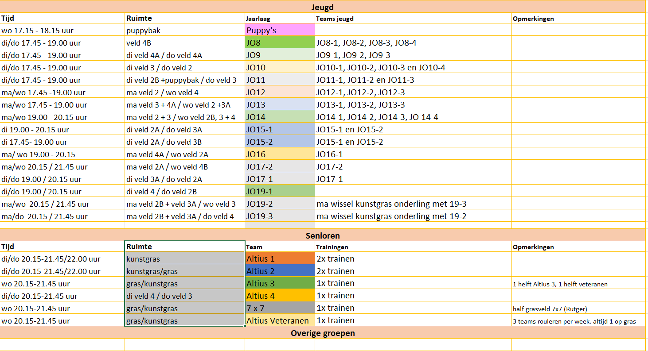Select the gray 7 x 7 team cell
Image resolution: width=648 pixels, height=351 pixels.
[279, 308]
